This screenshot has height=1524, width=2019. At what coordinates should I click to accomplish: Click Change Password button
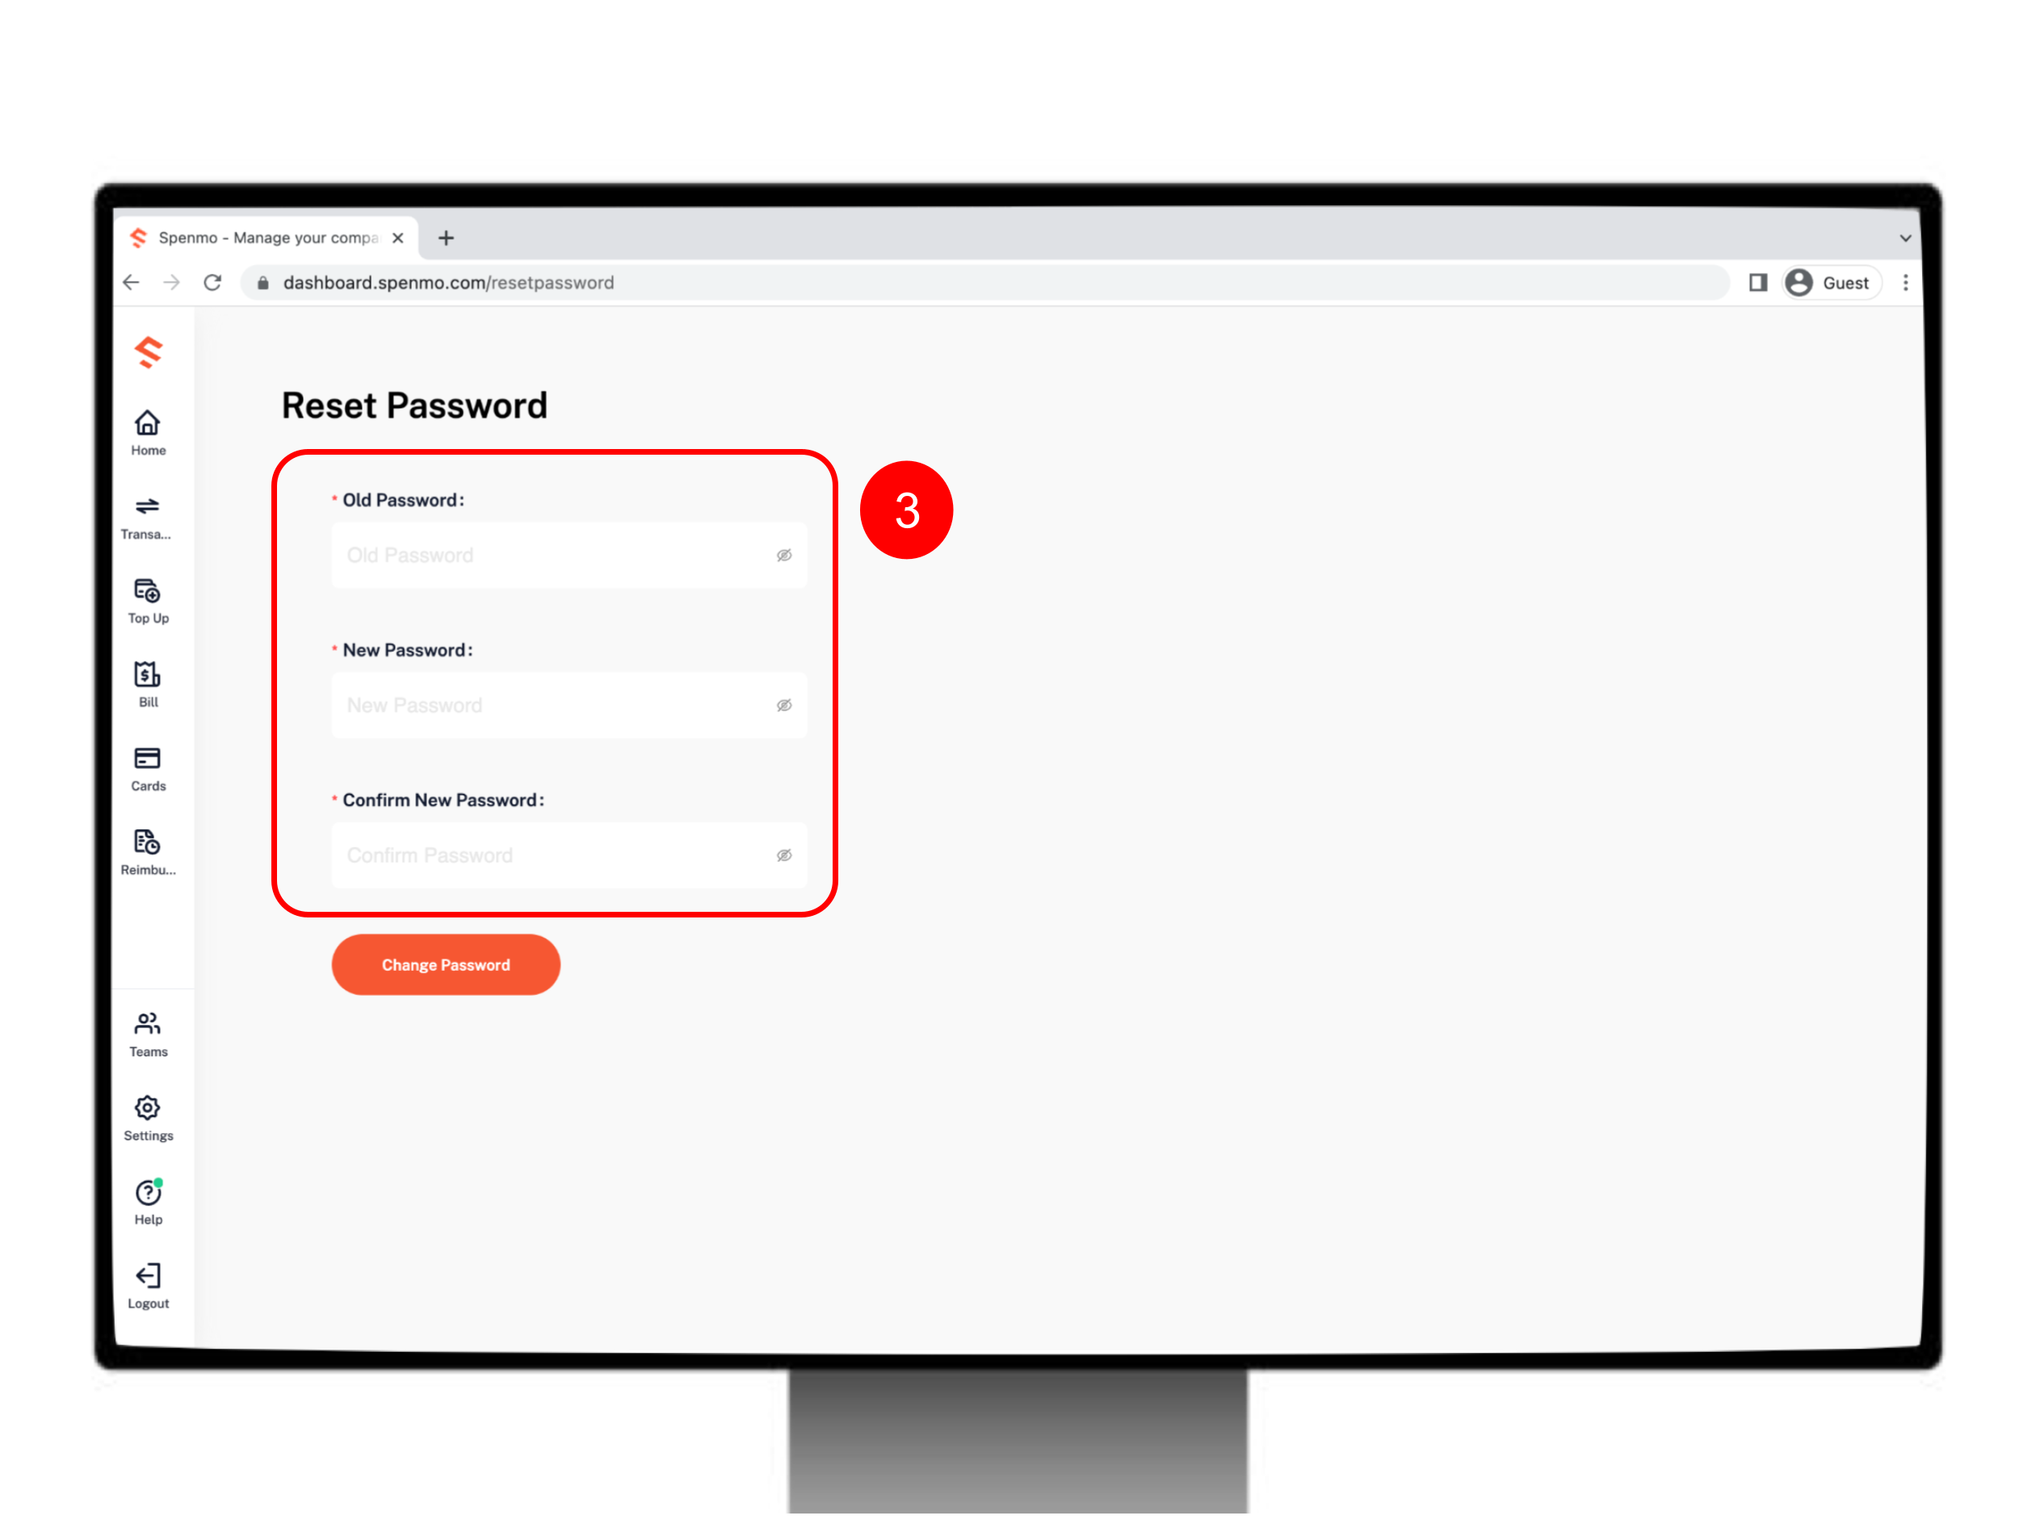point(445,964)
